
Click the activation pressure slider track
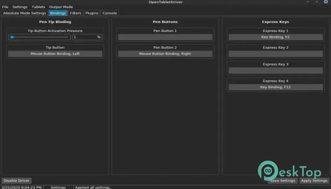pyautogui.click(x=39, y=37)
